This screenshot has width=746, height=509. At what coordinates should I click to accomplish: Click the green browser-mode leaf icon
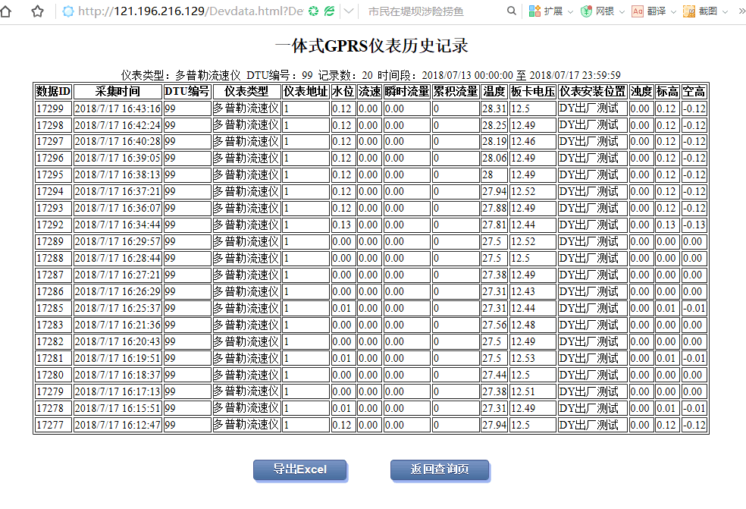[x=329, y=11]
